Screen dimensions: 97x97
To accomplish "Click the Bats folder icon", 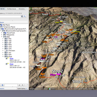I will (x=5, y=37).
